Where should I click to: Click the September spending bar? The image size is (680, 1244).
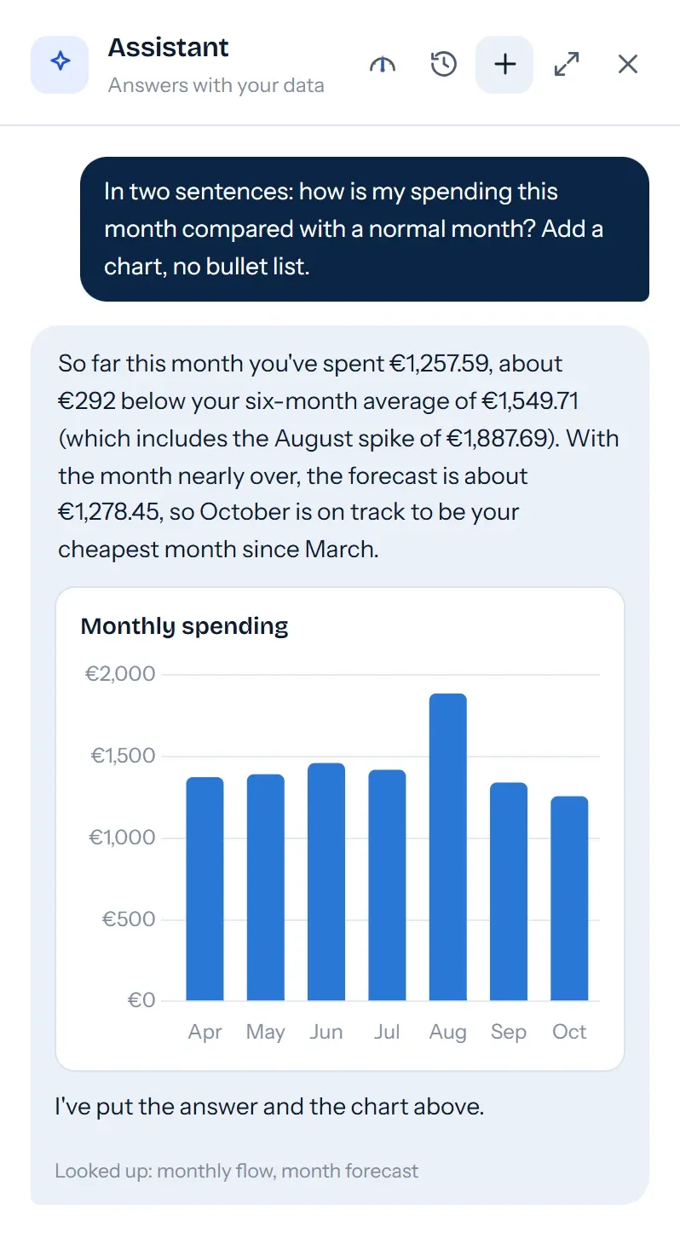tap(509, 891)
